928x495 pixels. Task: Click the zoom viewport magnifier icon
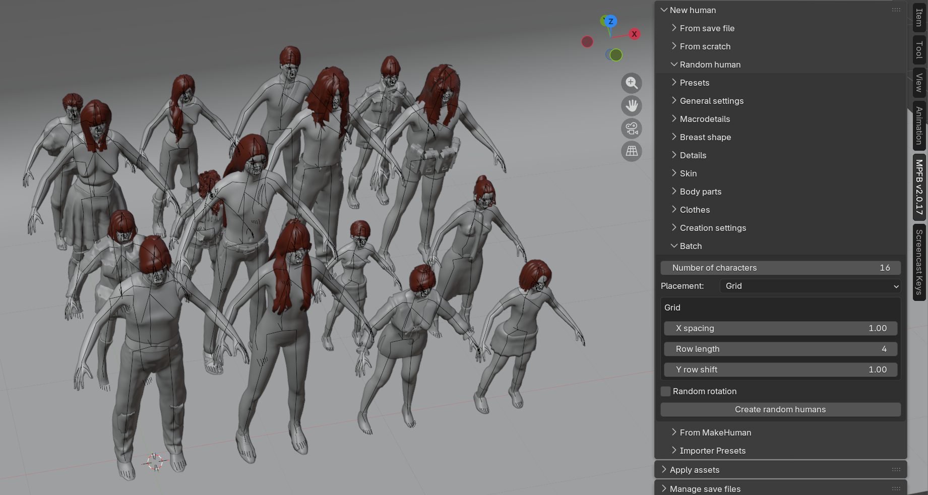click(x=631, y=83)
